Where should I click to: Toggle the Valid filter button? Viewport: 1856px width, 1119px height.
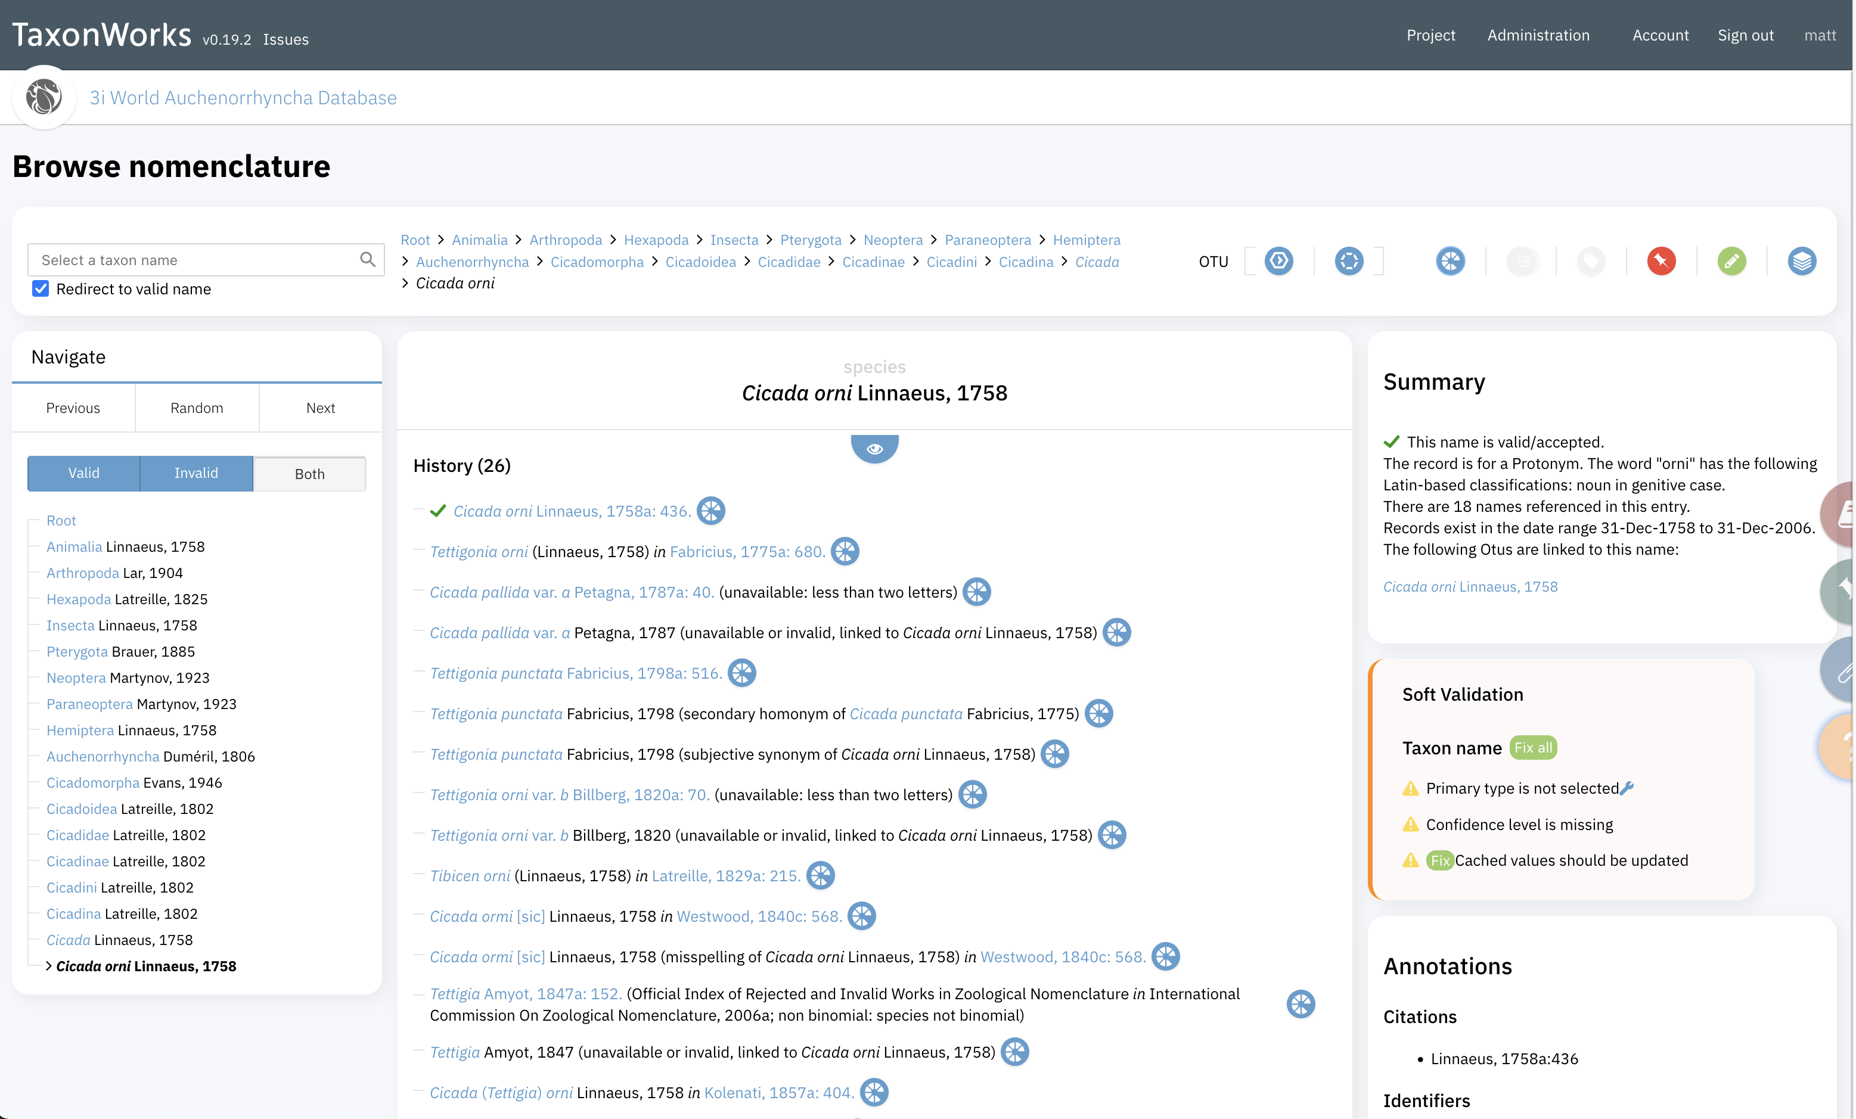click(83, 473)
